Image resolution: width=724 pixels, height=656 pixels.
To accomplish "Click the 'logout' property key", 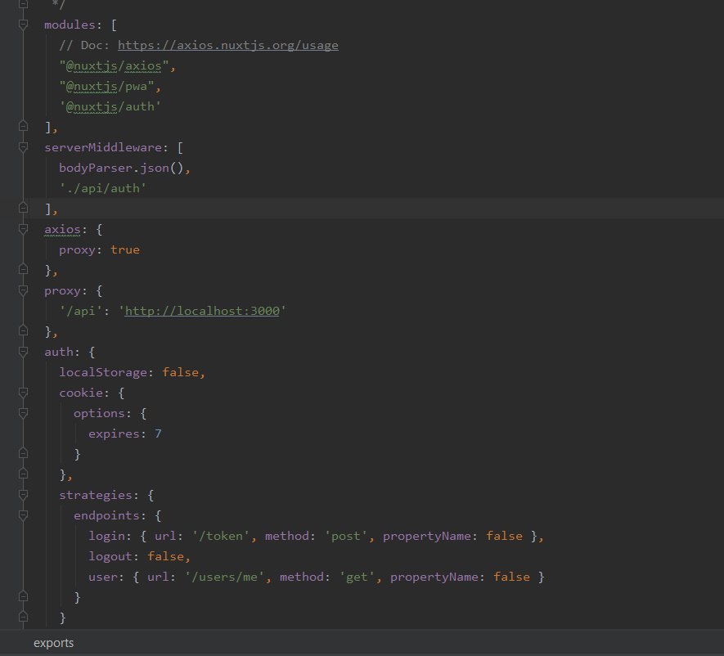I will point(110,556).
